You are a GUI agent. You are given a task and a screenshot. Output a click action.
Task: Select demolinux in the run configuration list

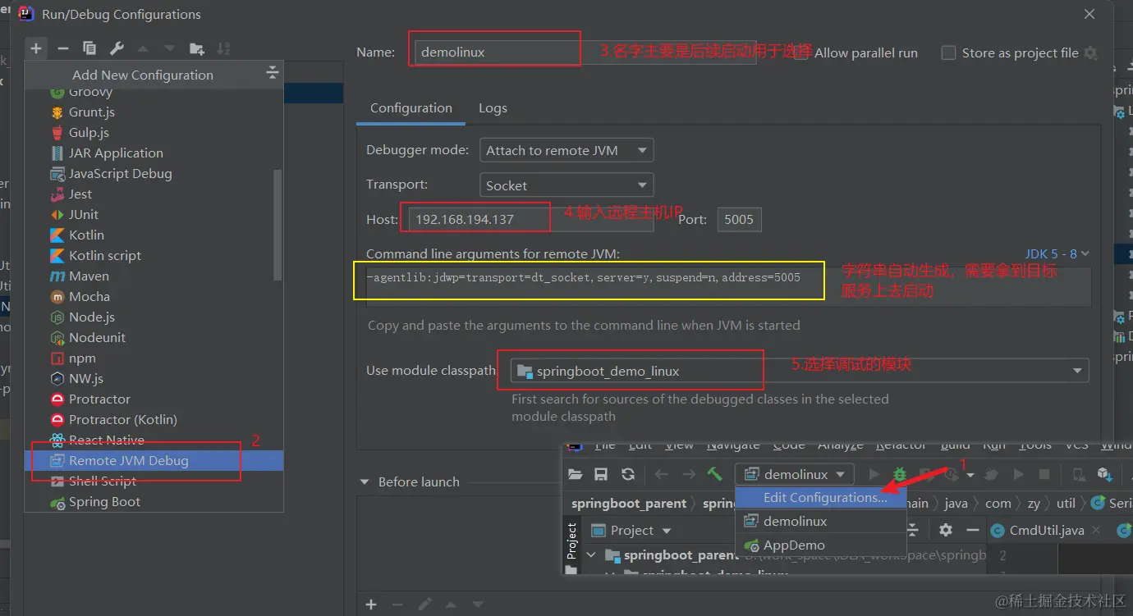click(x=821, y=521)
